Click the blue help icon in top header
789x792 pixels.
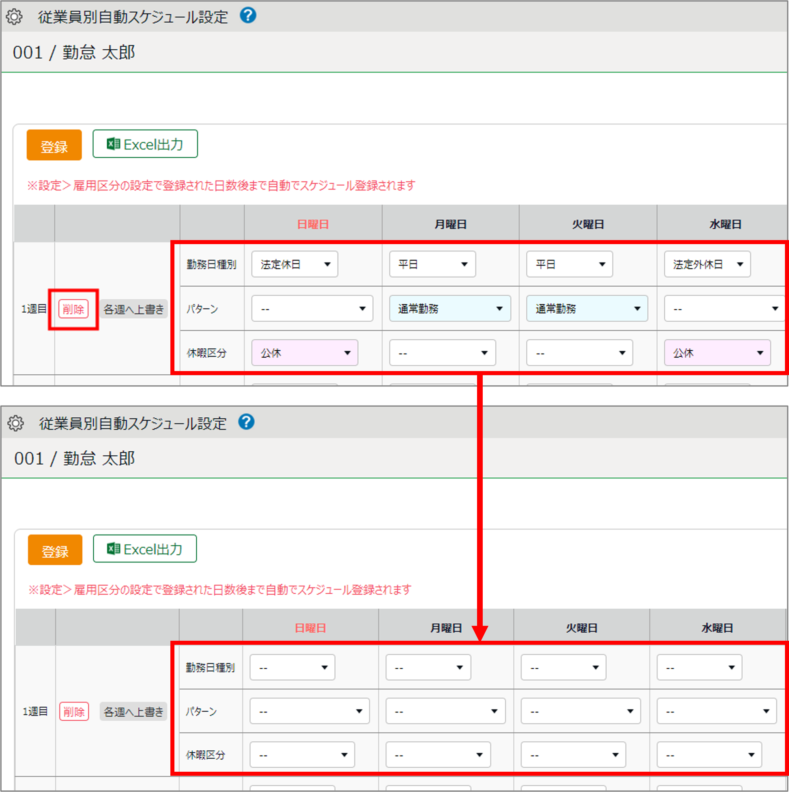click(x=248, y=15)
